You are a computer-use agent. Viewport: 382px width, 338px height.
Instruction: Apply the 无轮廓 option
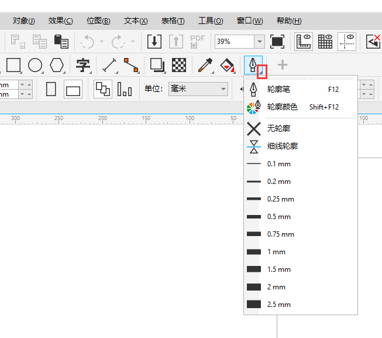pos(278,128)
